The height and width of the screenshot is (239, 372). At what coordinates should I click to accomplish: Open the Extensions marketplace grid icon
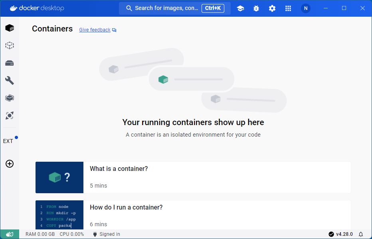pyautogui.click(x=288, y=8)
